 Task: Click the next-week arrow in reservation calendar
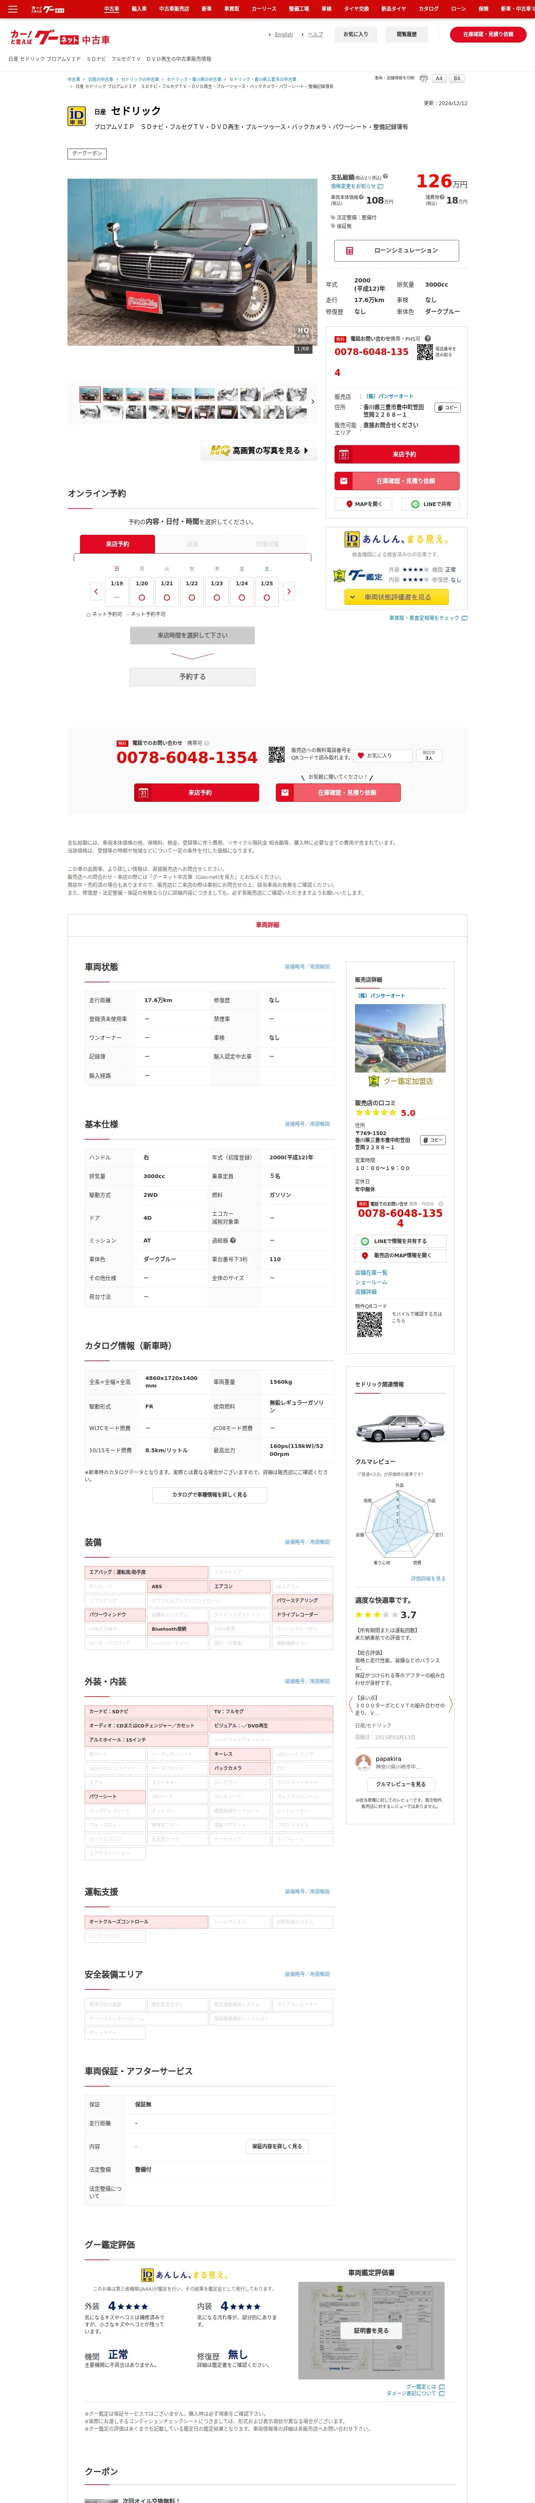click(288, 591)
